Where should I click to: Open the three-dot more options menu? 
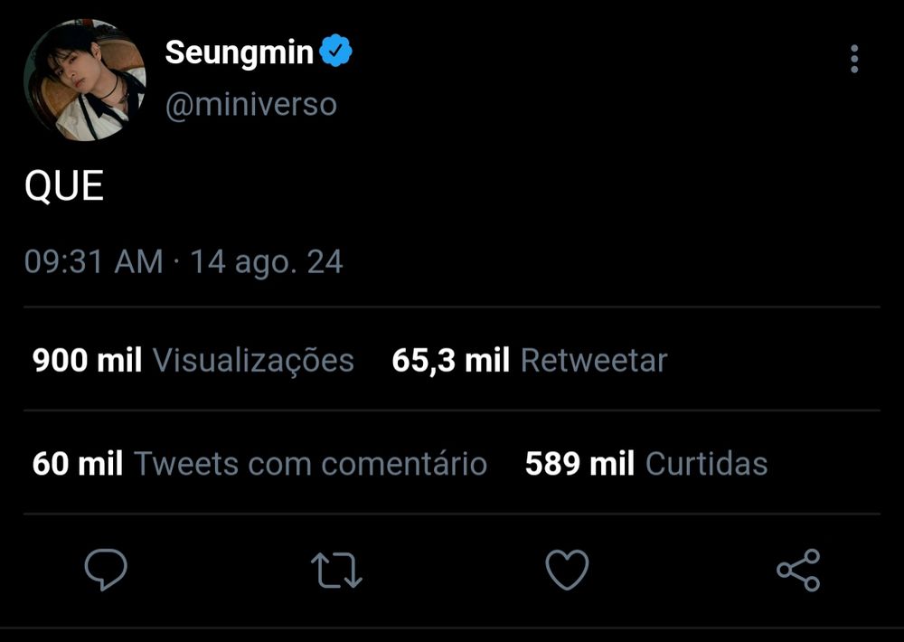854,60
